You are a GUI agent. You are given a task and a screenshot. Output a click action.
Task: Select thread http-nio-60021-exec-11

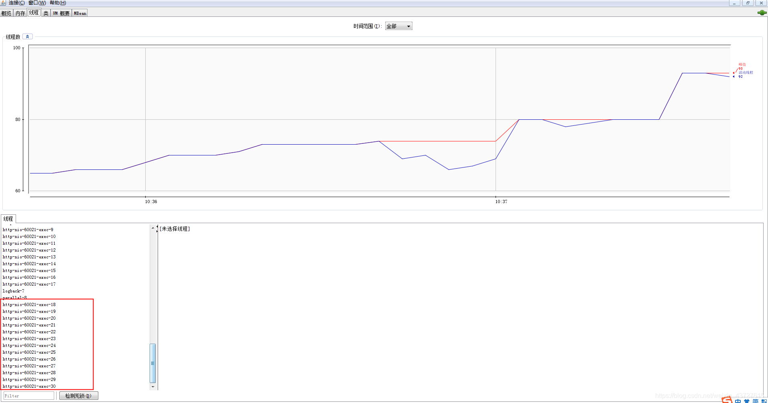(29, 244)
